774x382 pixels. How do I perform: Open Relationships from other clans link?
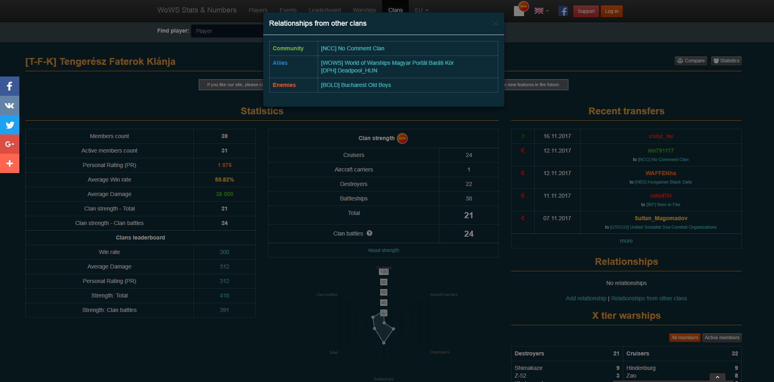pyautogui.click(x=649, y=298)
